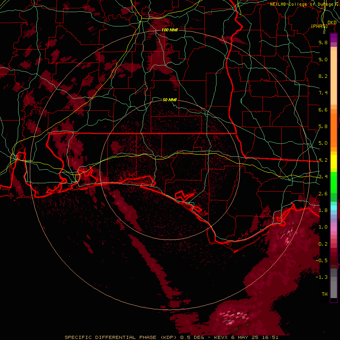The image size is (340, 340).
Task: Select the 1.8 legend value
Action: pyautogui.click(x=323, y=210)
